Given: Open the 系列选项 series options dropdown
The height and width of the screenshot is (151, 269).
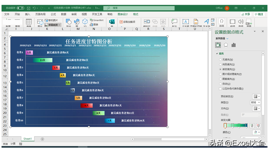Looking at the screenshot, I should tap(222, 39).
